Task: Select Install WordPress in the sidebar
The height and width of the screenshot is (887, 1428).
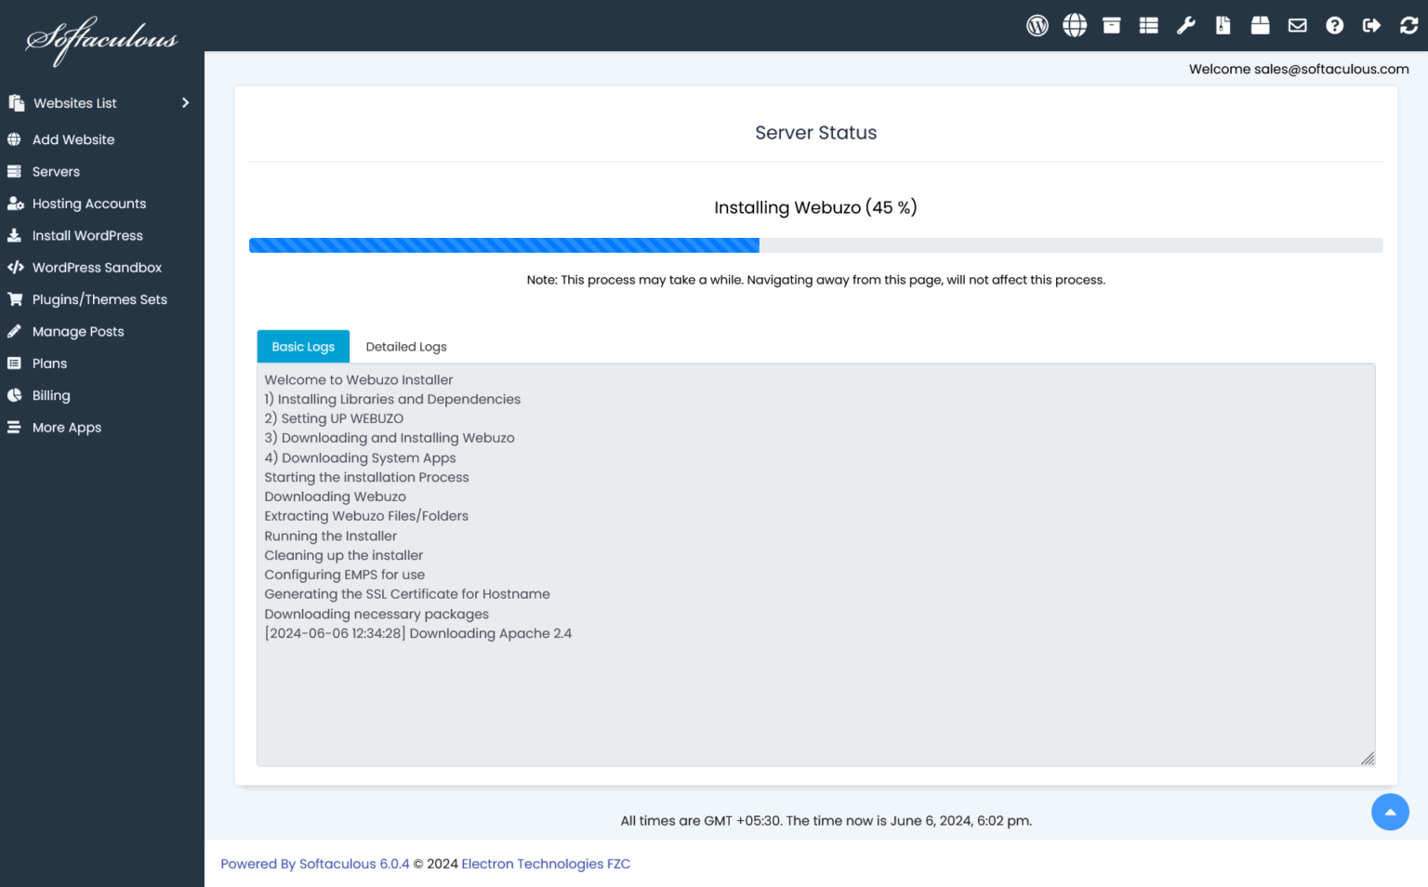Action: (87, 235)
